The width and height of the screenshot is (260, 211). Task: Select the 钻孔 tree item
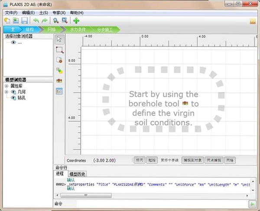(21, 98)
